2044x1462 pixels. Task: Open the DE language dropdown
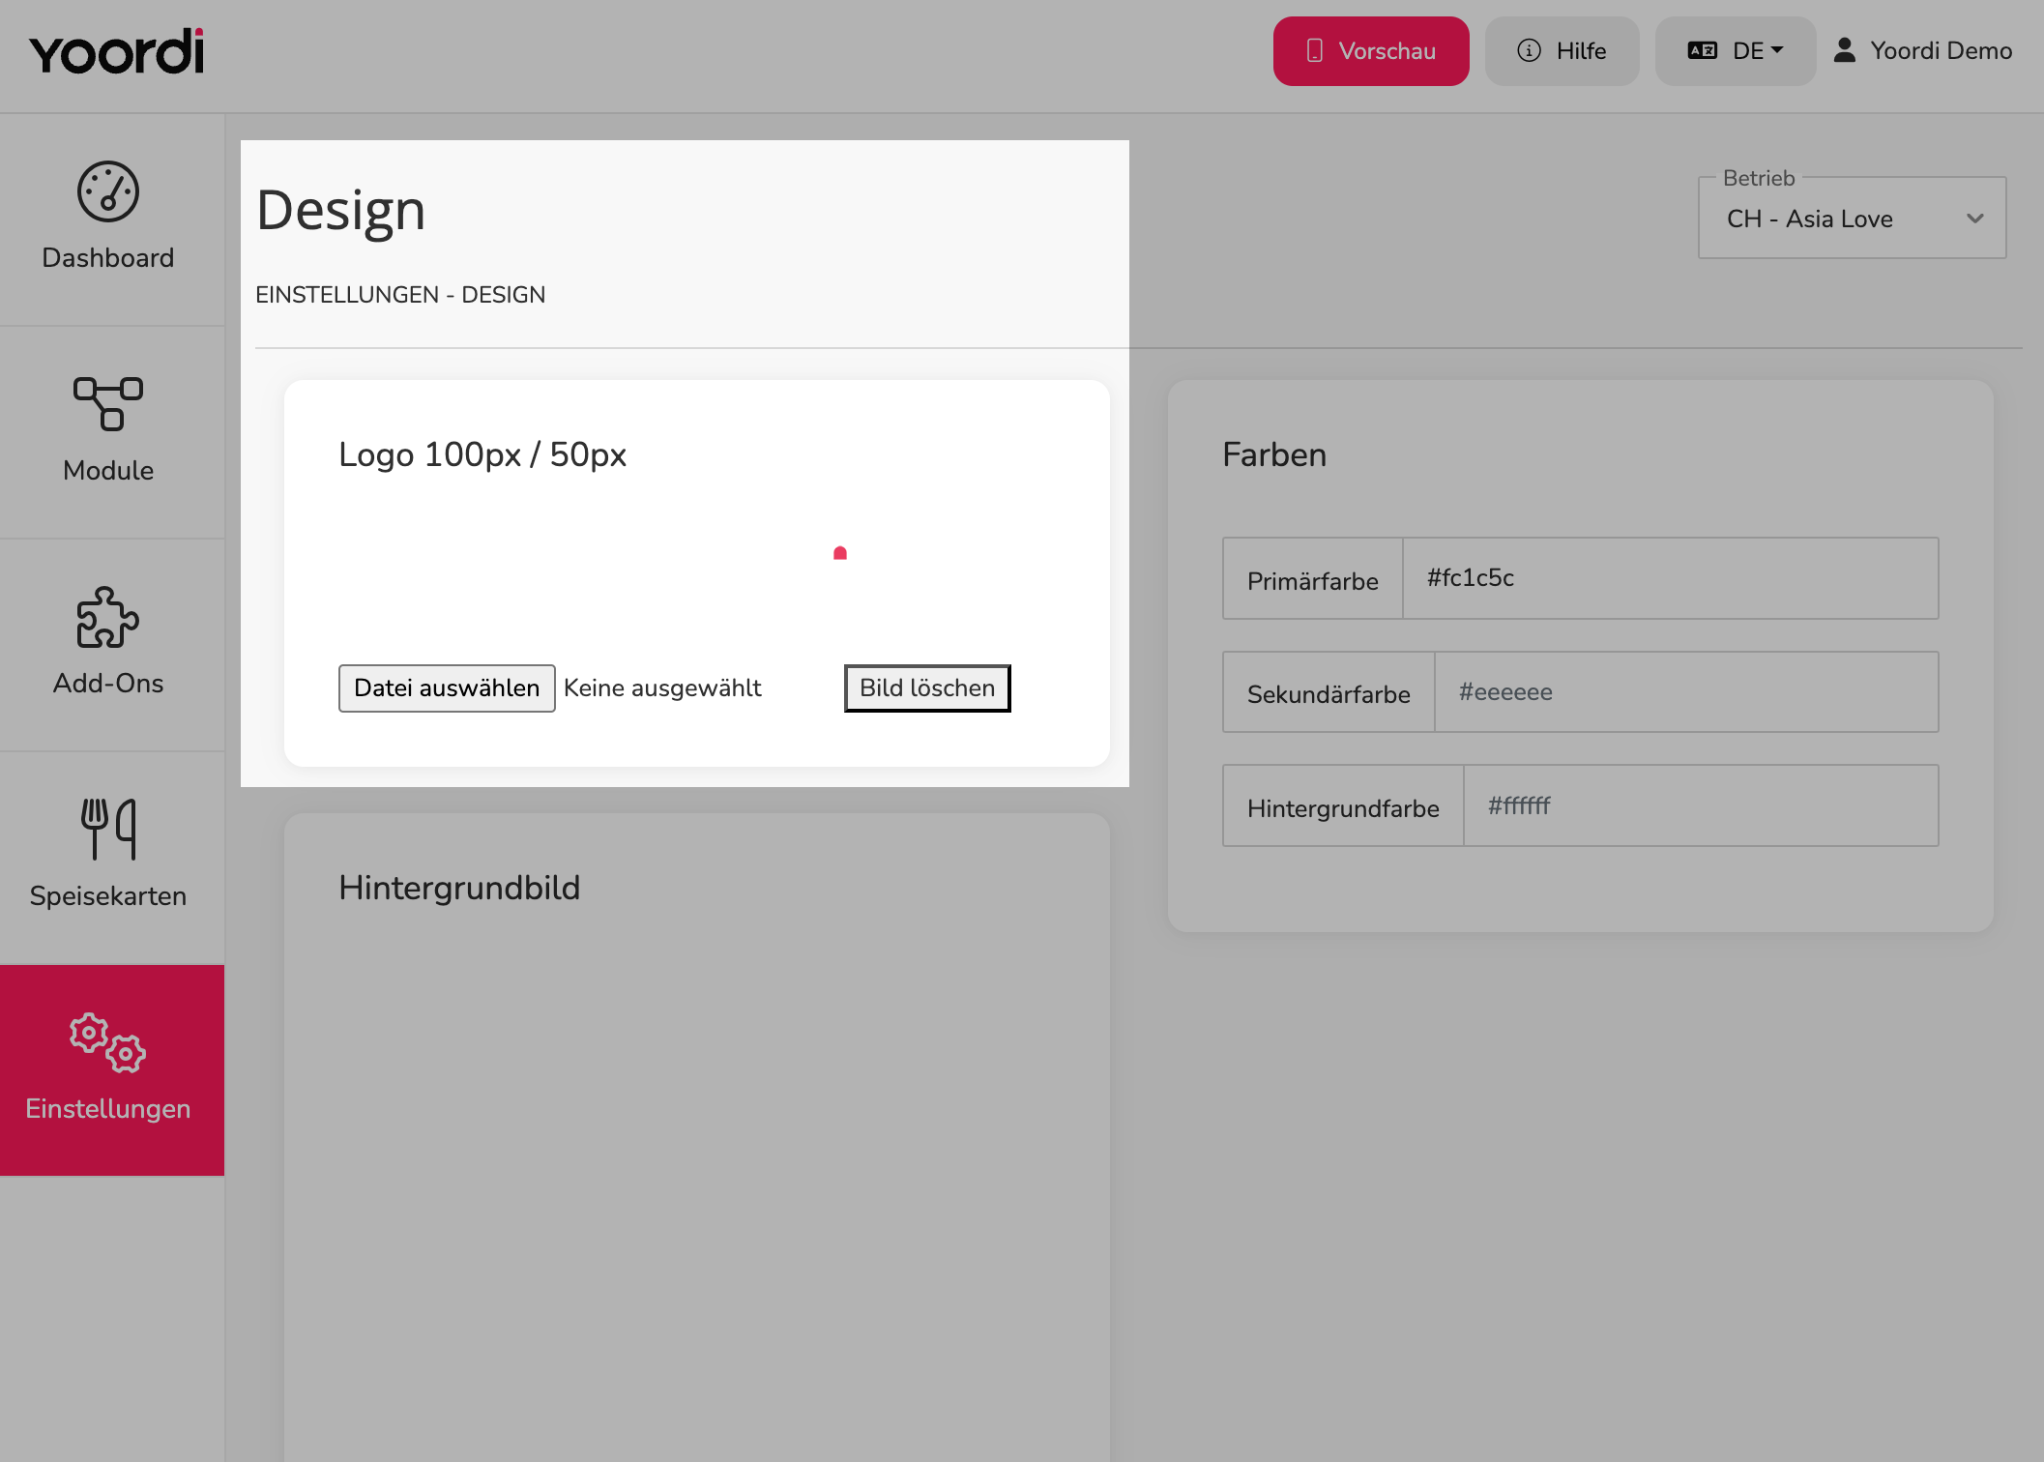(1736, 51)
